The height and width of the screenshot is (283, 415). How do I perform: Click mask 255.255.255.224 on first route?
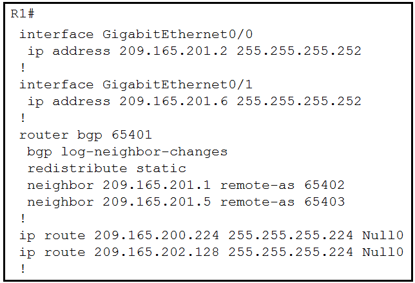point(291,235)
